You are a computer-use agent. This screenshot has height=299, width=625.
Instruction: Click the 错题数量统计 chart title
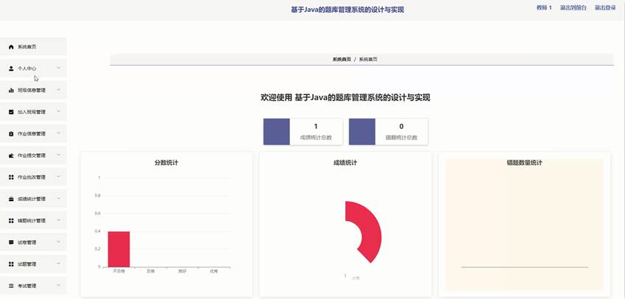(x=524, y=163)
